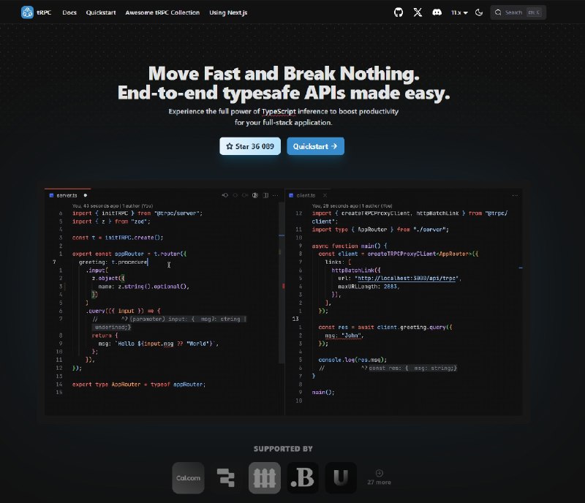Close the client.ts tab
Viewport: 585px width, 503px height.
pos(325,195)
